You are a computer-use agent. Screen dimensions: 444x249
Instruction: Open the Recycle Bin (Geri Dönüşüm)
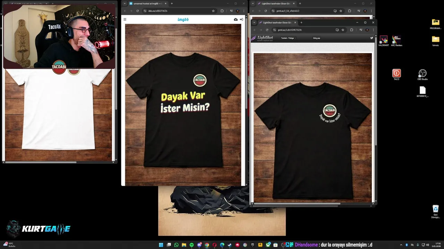(436, 211)
